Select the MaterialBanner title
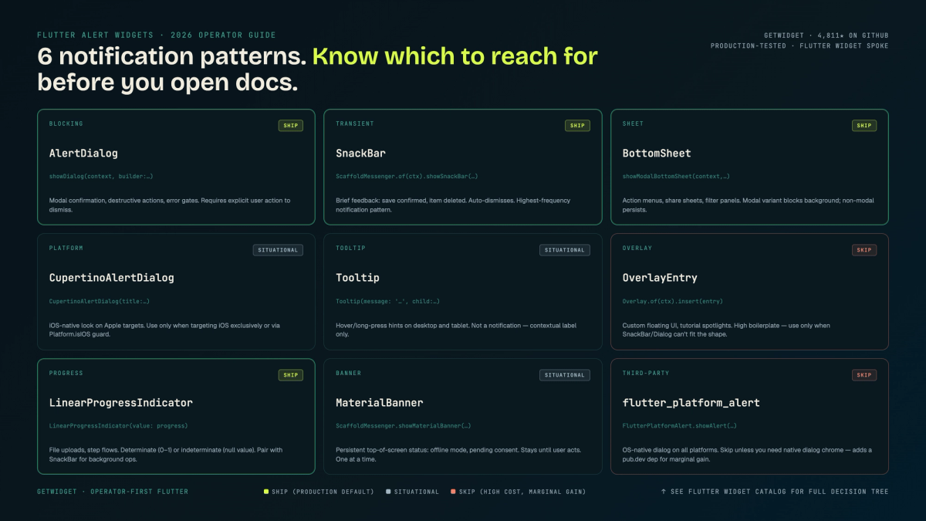926x521 pixels. click(x=380, y=403)
